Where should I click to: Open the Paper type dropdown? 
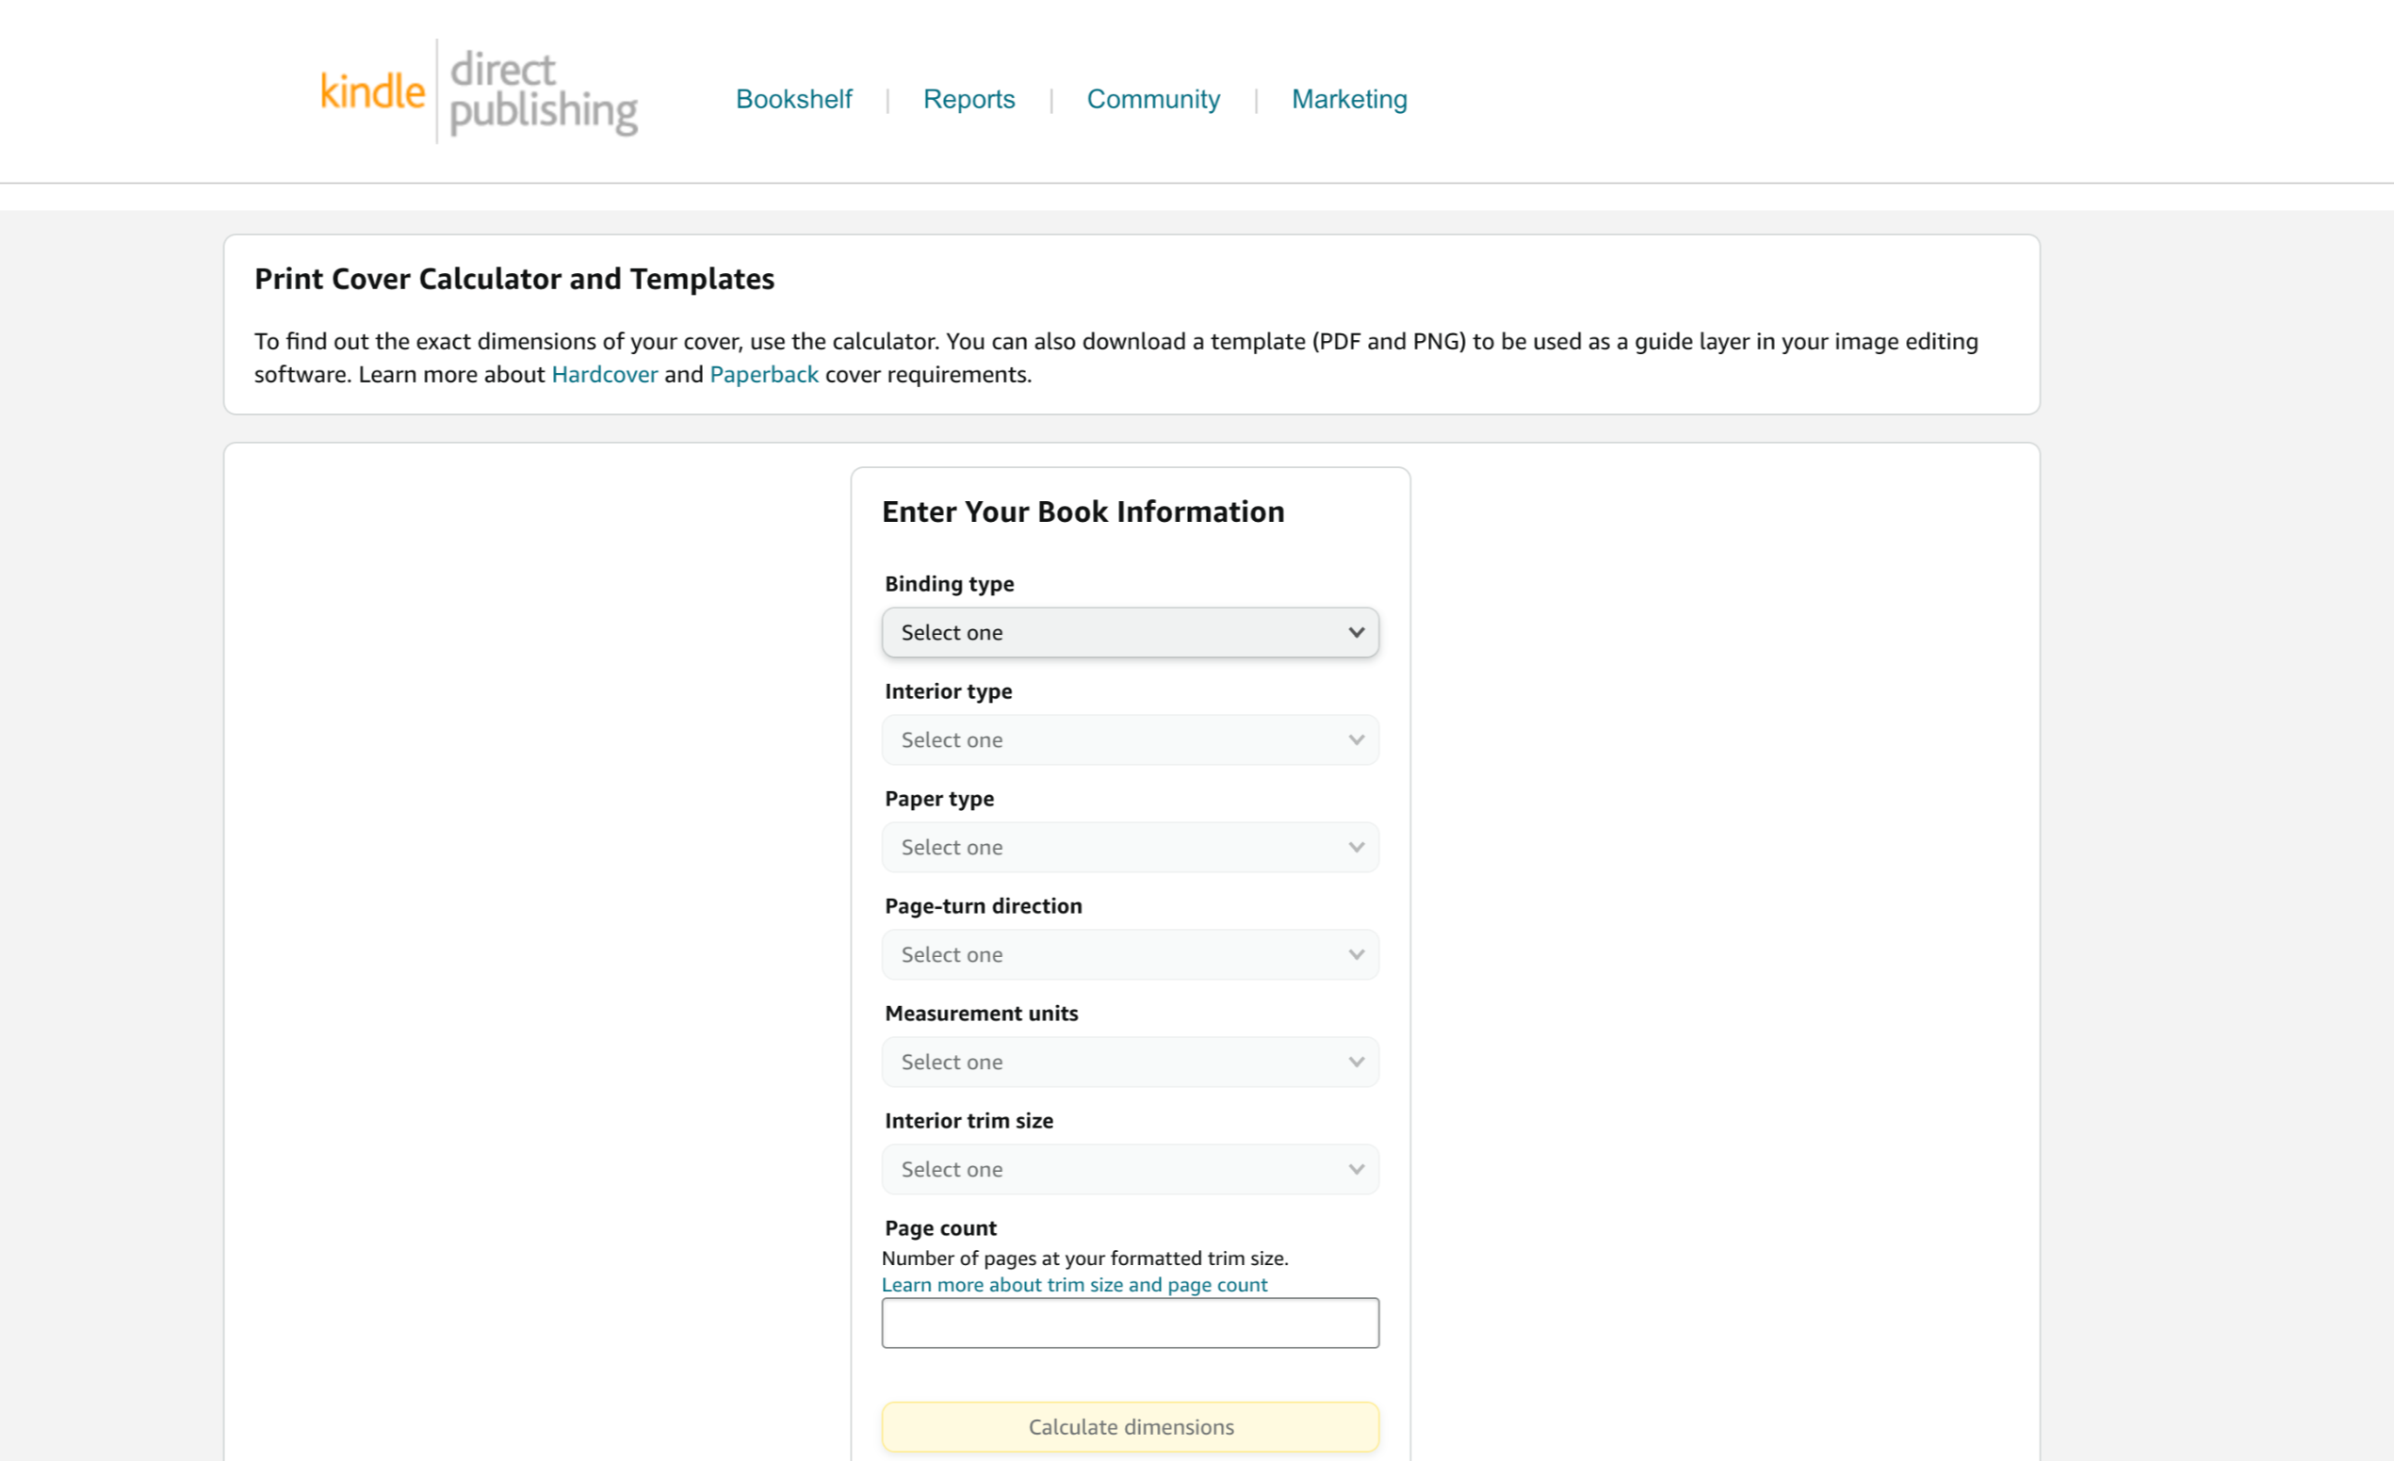point(1129,847)
